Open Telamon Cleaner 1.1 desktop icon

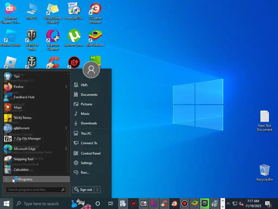[x=11, y=13]
